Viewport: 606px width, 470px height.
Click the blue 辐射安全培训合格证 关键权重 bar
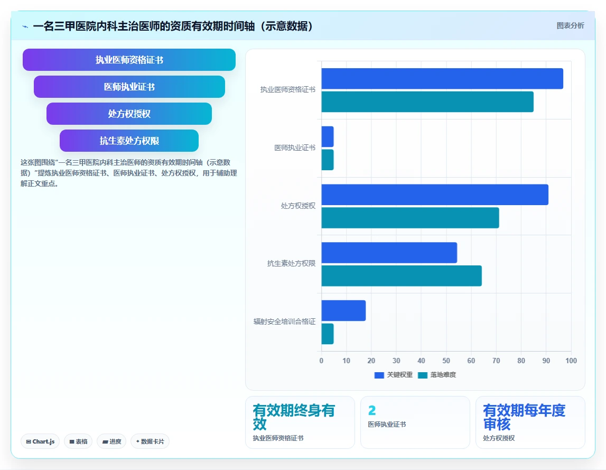343,311
